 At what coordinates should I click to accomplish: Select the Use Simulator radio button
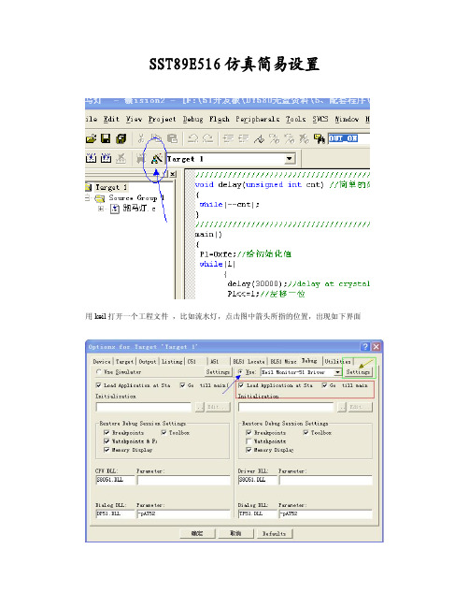click(99, 371)
